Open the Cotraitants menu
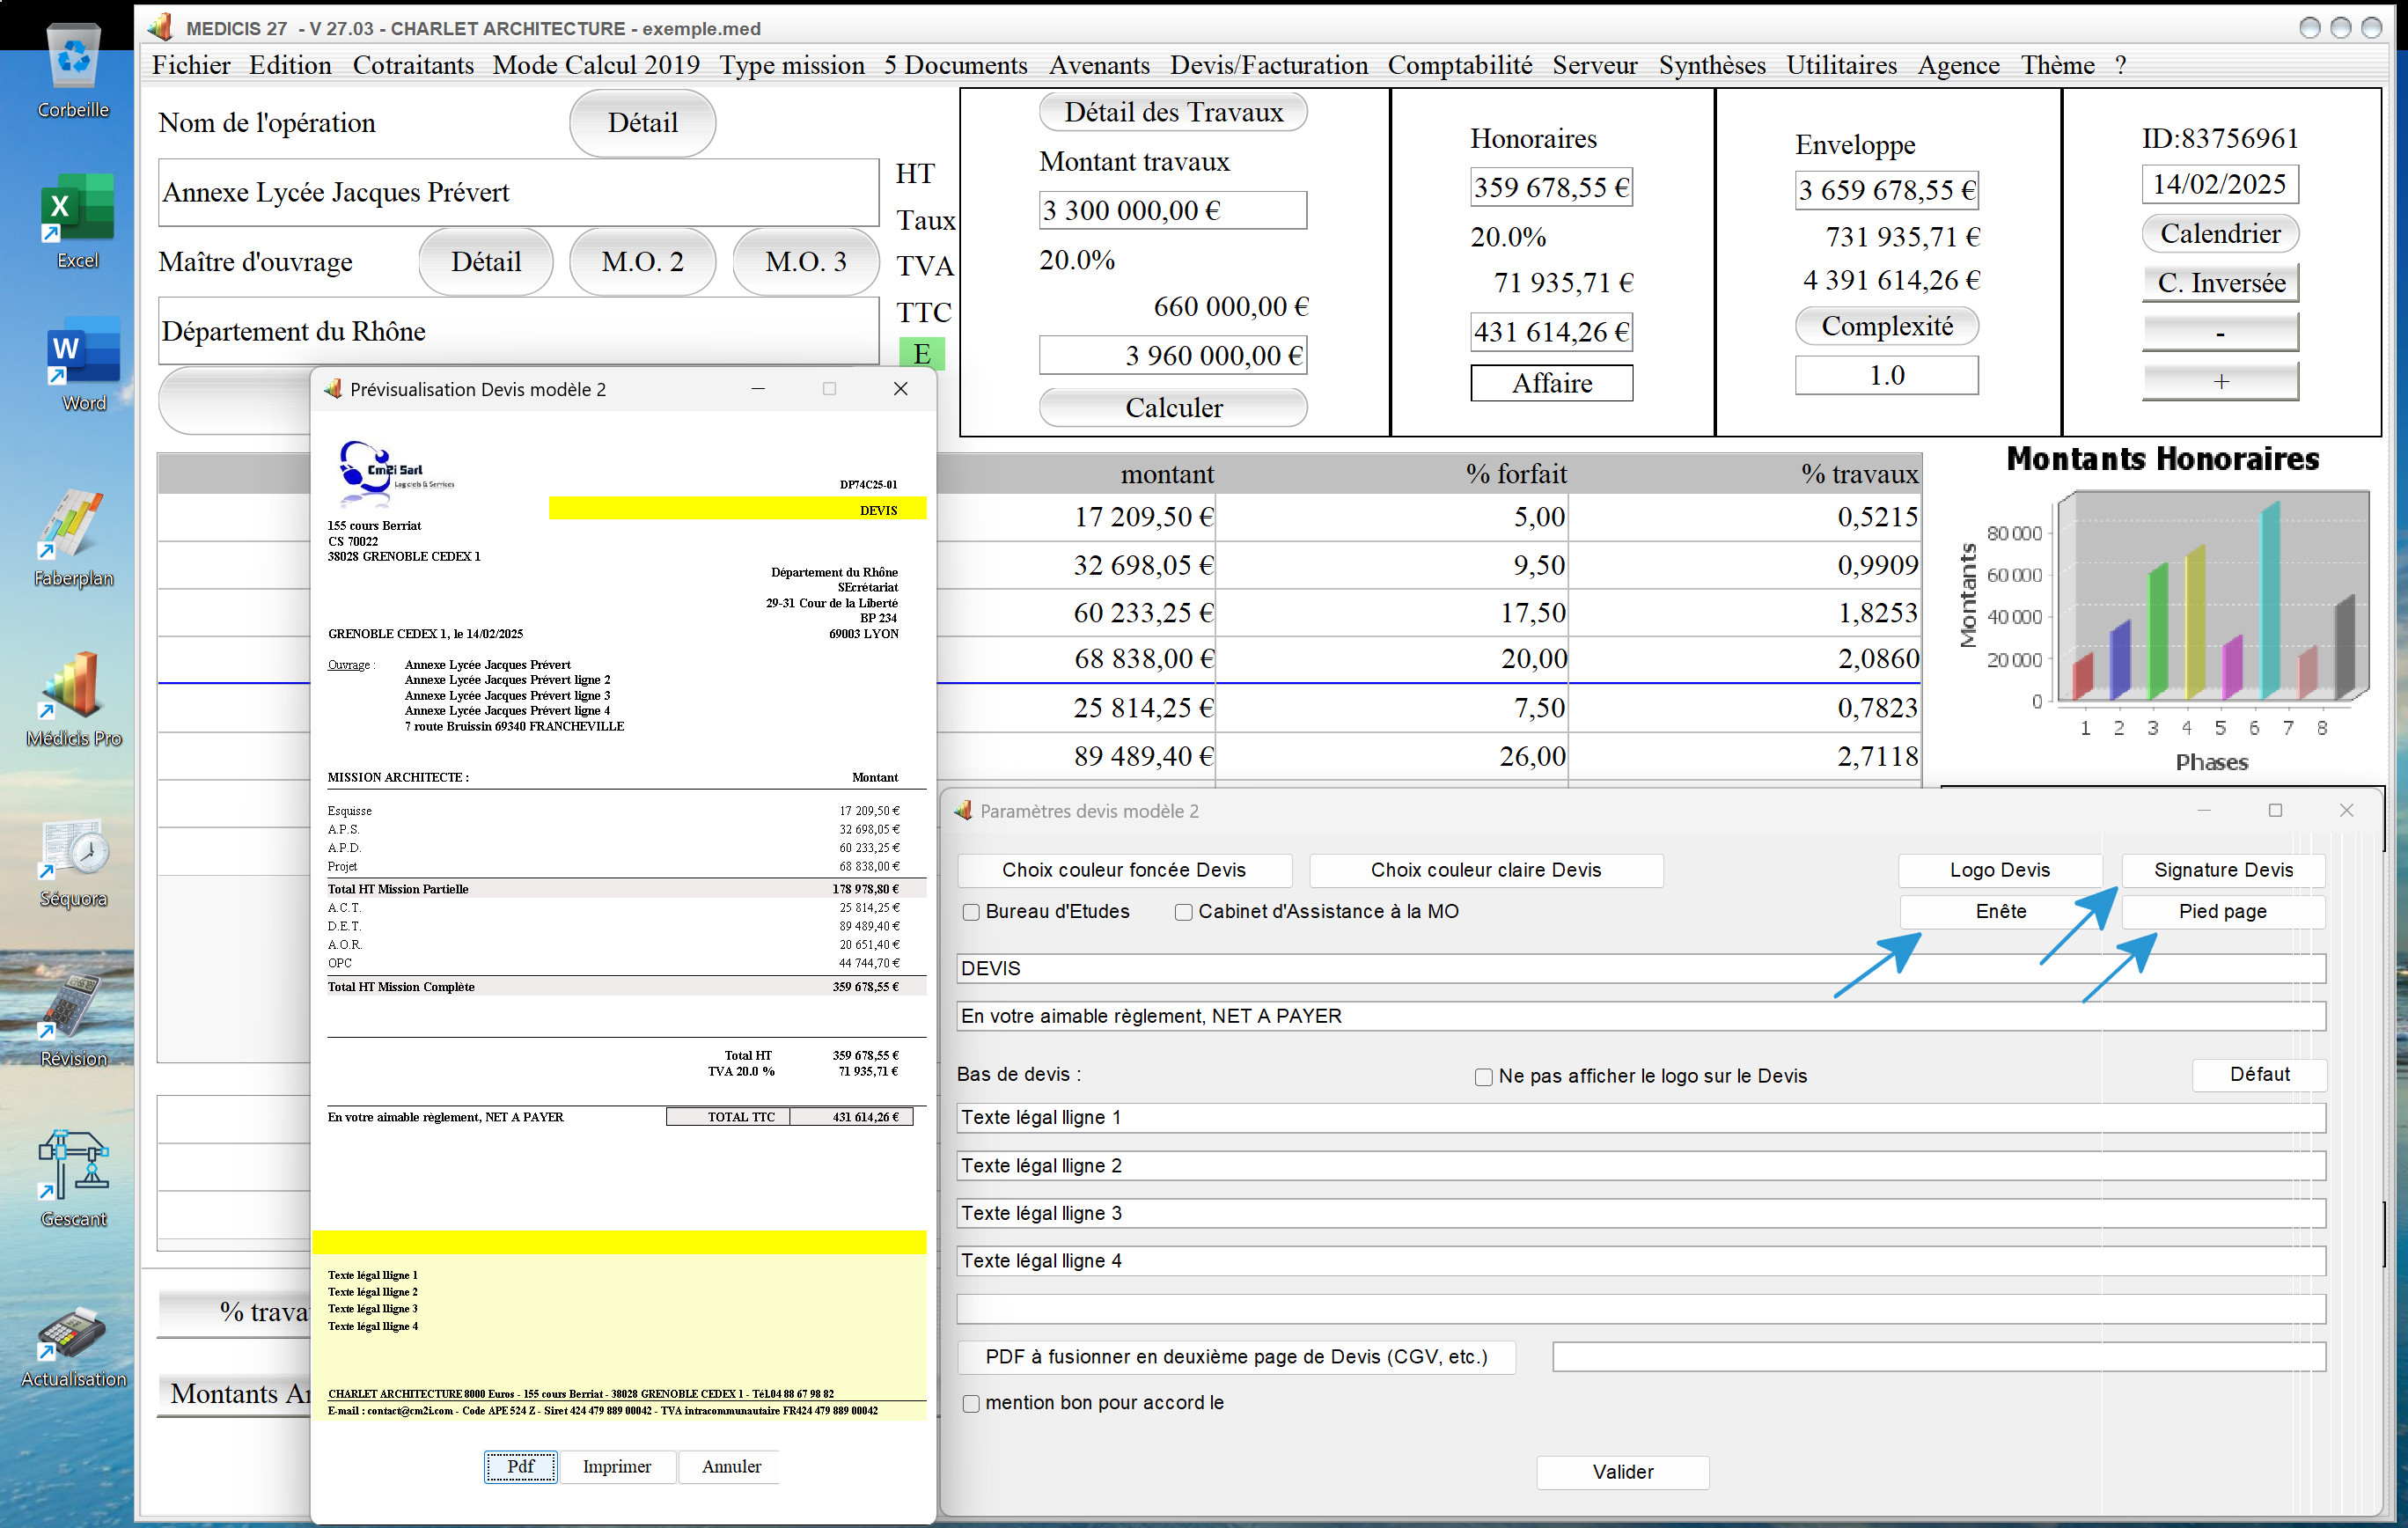The image size is (2408, 1528). pos(413,65)
